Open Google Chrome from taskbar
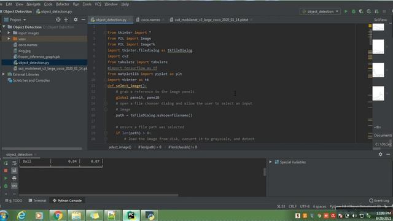 click(58, 215)
